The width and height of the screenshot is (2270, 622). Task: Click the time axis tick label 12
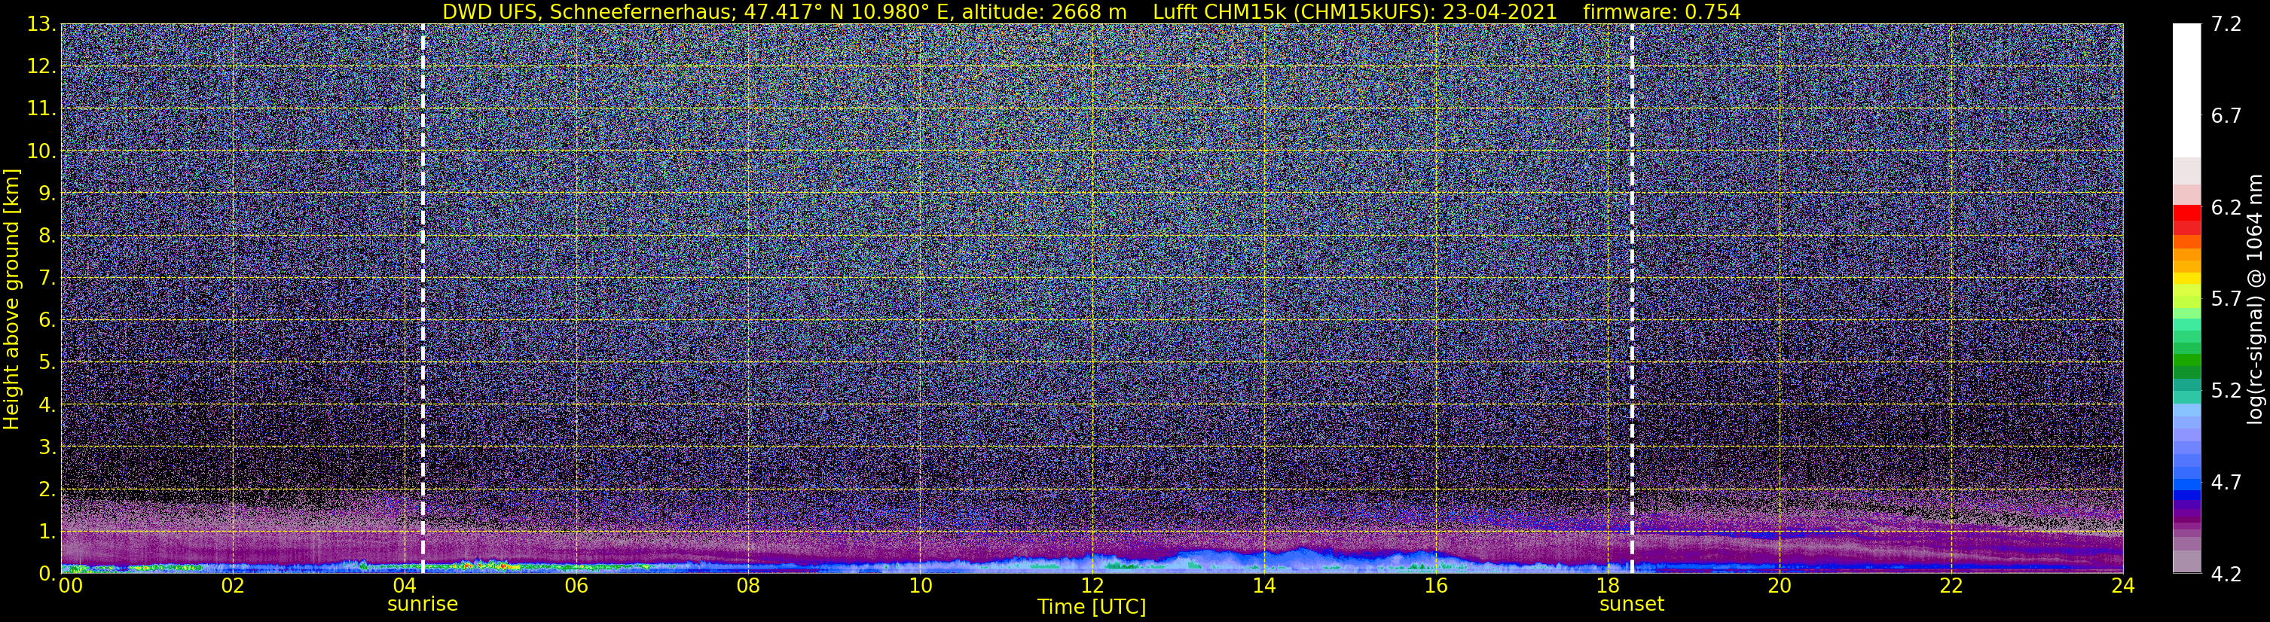[1092, 587]
